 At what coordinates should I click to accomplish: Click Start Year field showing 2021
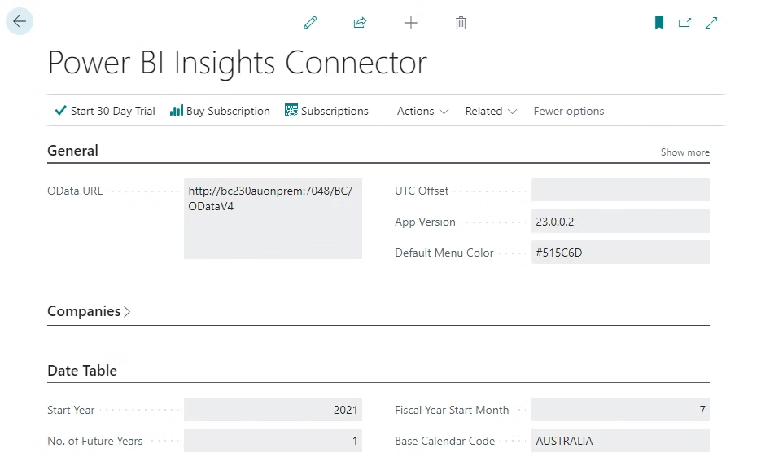point(273,410)
